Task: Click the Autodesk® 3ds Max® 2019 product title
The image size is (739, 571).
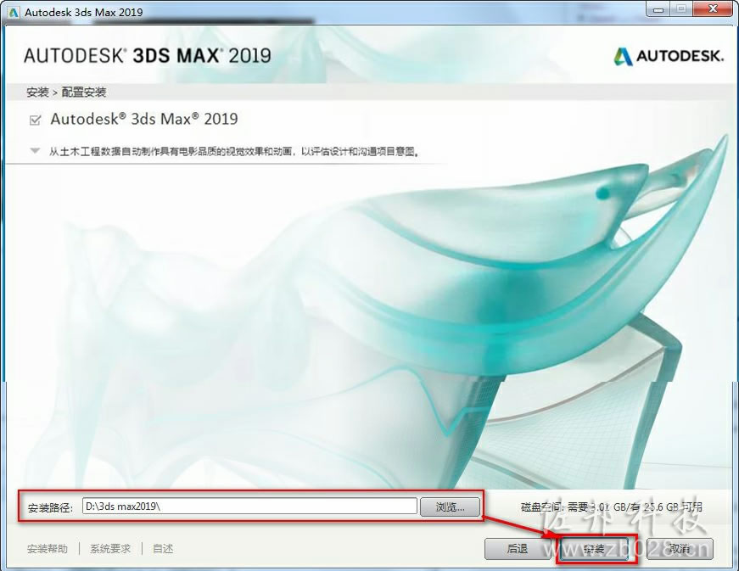Action: pos(144,119)
